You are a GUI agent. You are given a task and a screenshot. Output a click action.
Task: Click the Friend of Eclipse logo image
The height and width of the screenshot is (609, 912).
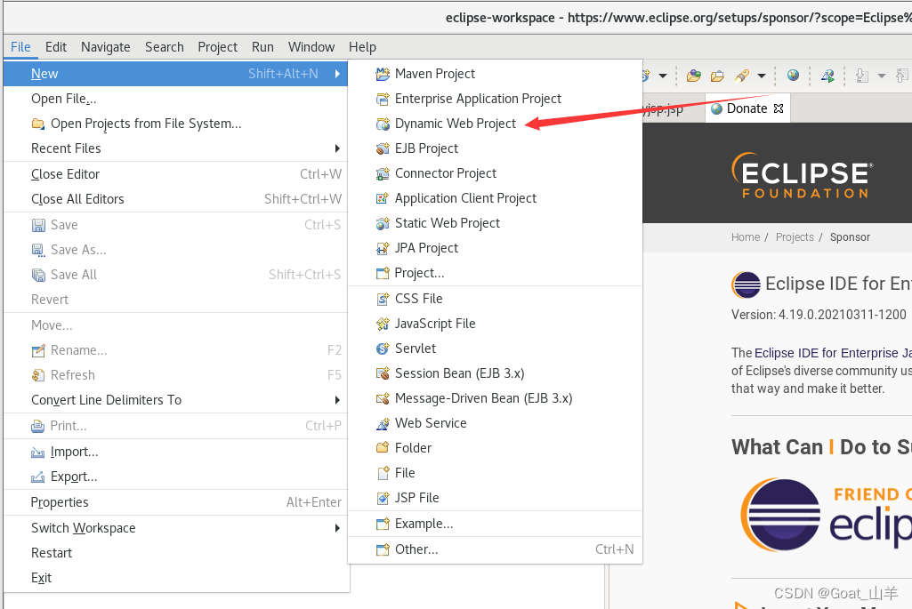(x=826, y=515)
